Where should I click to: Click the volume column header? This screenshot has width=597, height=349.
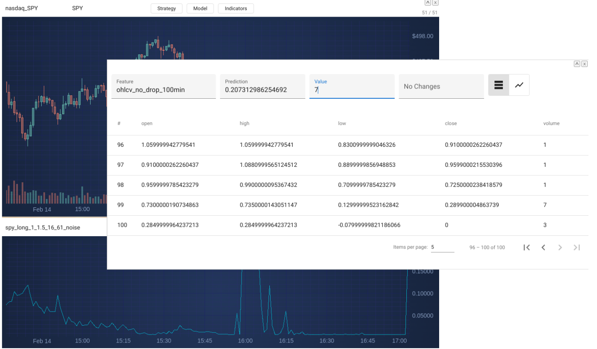(551, 123)
